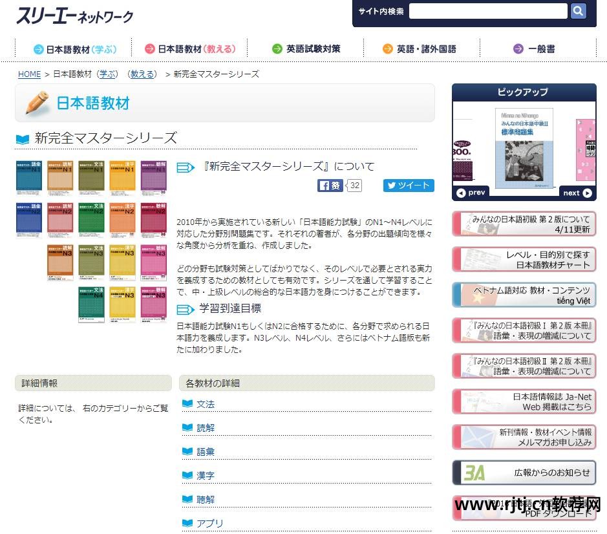The width and height of the screenshot is (607, 534).
Task: Click the 教える breadcrumb link
Action: click(143, 74)
